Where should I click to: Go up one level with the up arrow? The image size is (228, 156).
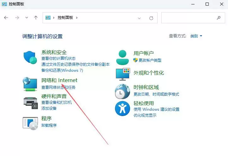pyautogui.click(x=36, y=18)
